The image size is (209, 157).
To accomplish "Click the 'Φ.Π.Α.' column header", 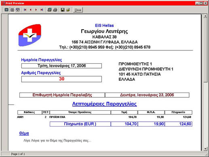I will coord(151,112).
